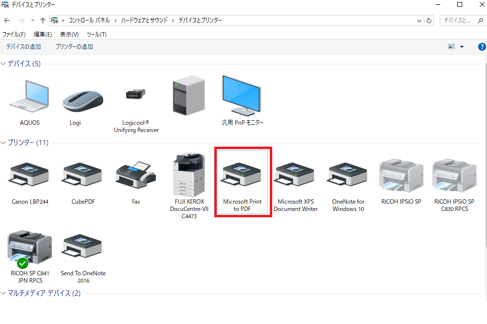This screenshot has height=324, width=487.
Task: Click the view layout icon in the toolbar
Action: (451, 47)
